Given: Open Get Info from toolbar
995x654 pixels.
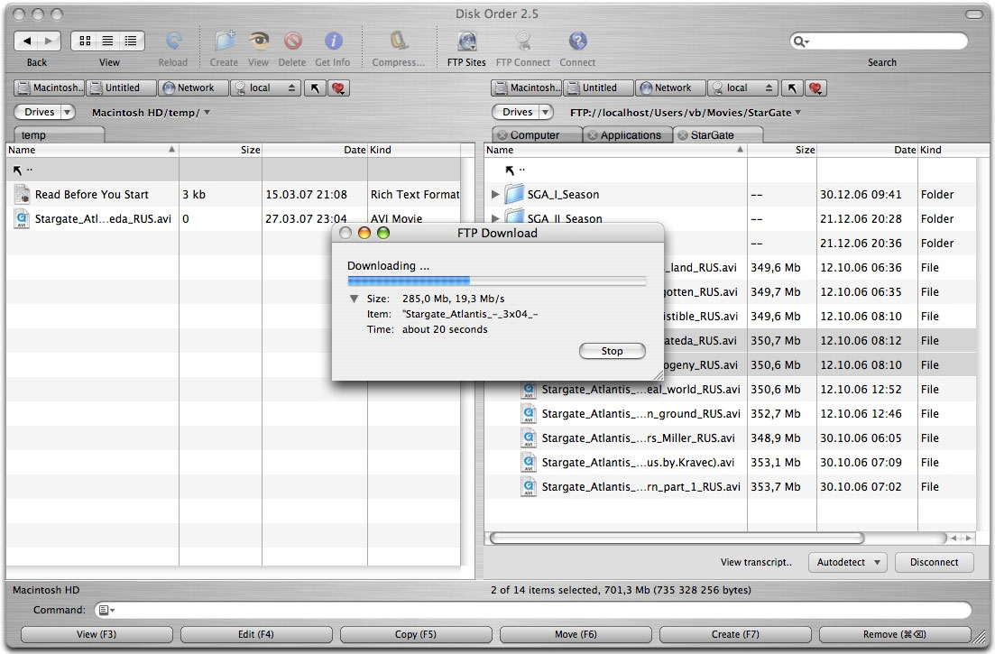Looking at the screenshot, I should pyautogui.click(x=333, y=41).
